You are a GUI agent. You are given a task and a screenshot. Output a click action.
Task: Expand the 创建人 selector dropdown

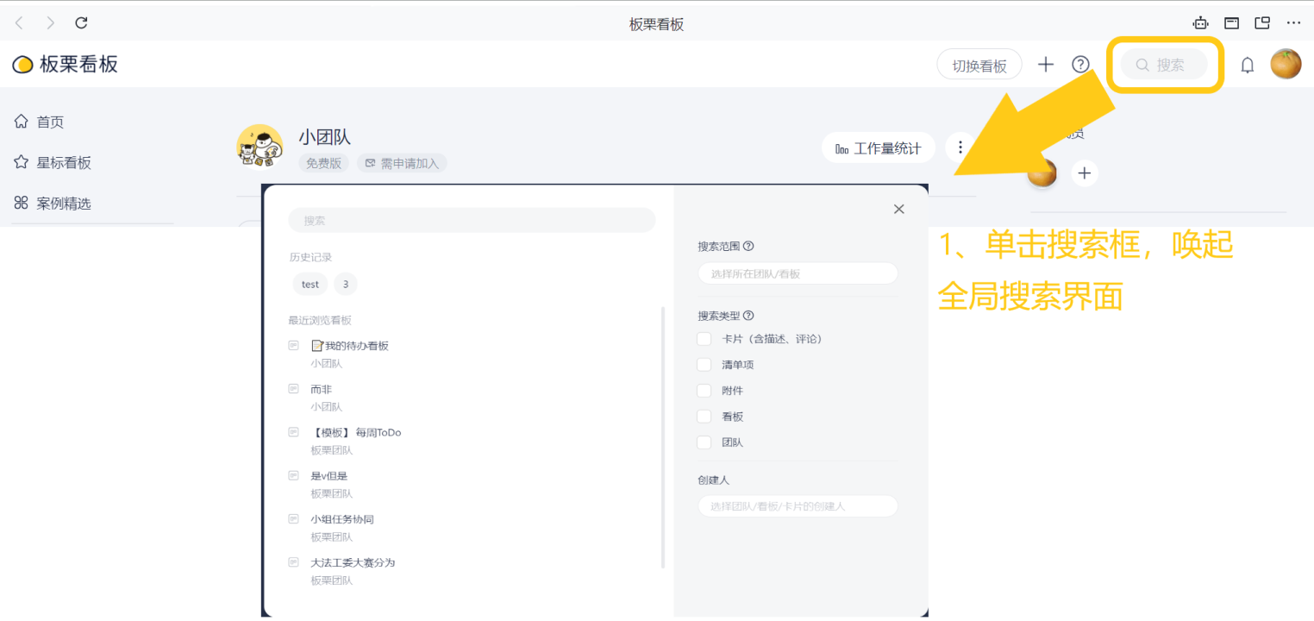pyautogui.click(x=798, y=506)
